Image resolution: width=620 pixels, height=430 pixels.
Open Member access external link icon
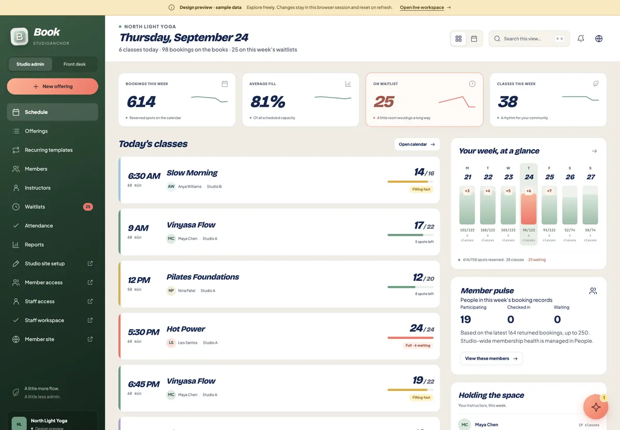pyautogui.click(x=90, y=282)
